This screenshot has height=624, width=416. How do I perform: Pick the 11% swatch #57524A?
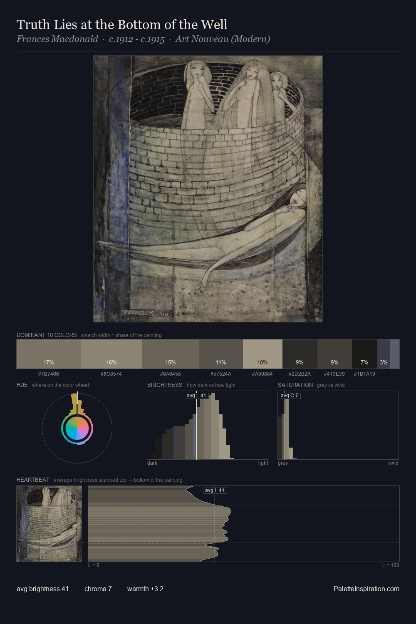click(x=221, y=354)
